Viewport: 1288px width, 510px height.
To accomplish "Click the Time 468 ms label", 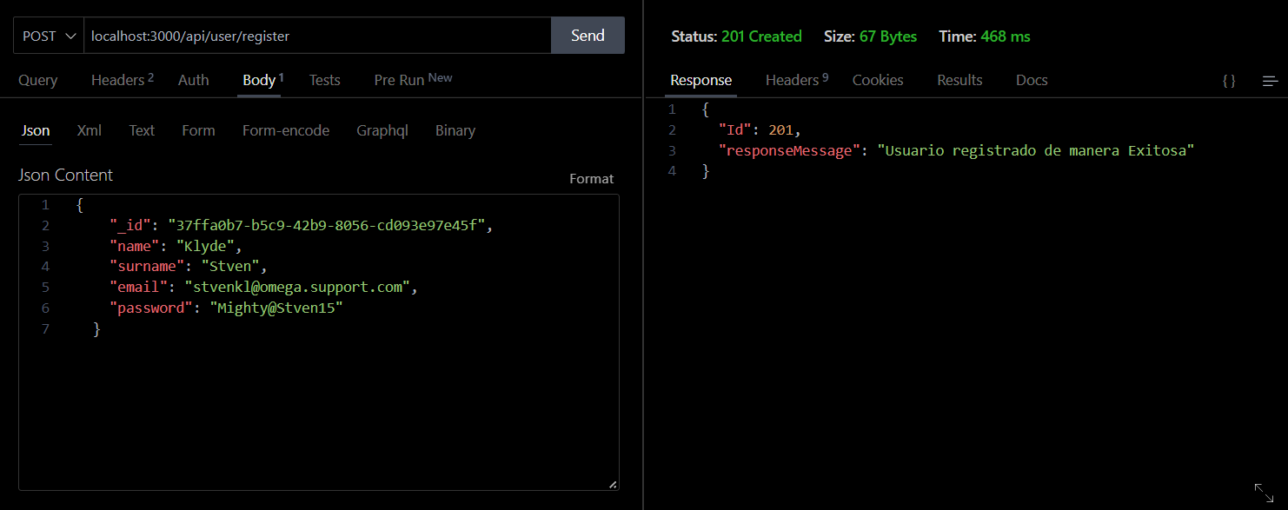I will click(x=985, y=36).
